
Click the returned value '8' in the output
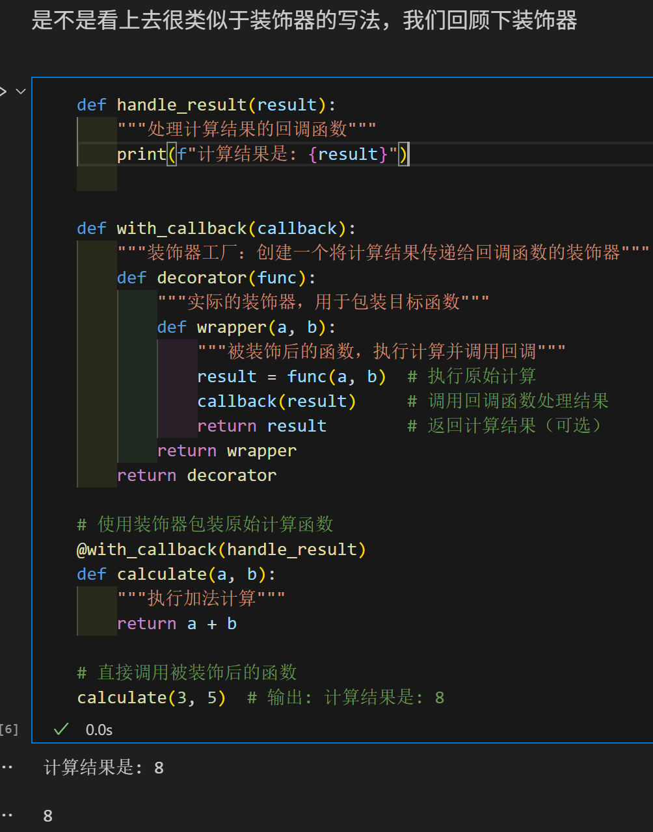[x=48, y=816]
